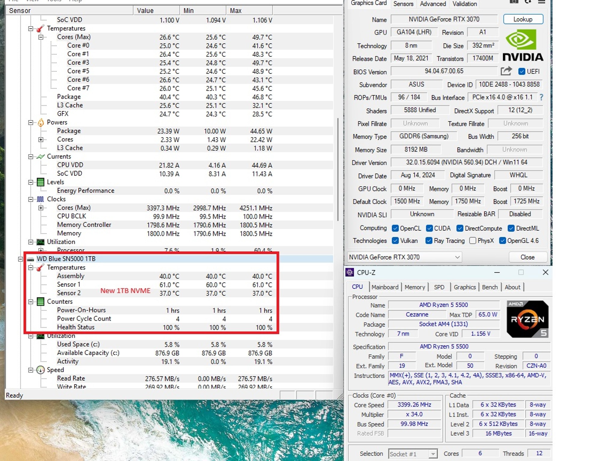Click CPU Temperatures thermometer icon
This screenshot has width=615, height=461.
pos(41,29)
